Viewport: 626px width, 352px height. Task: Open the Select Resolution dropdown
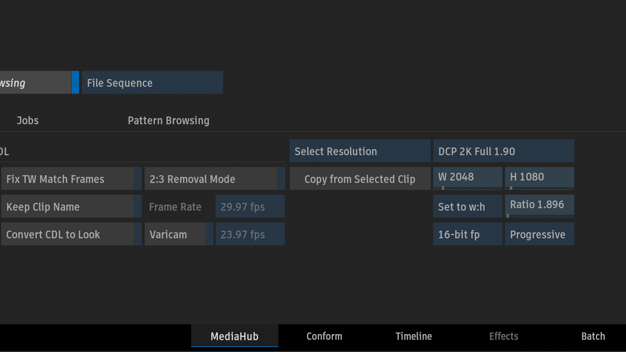[360, 151]
